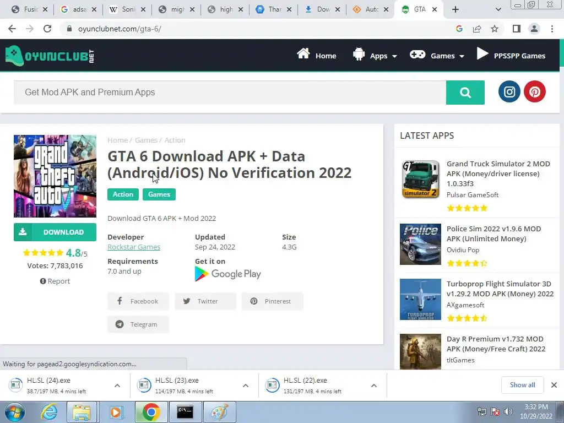Click the Action breadcrumb link
564x423 pixels.
pos(175,140)
